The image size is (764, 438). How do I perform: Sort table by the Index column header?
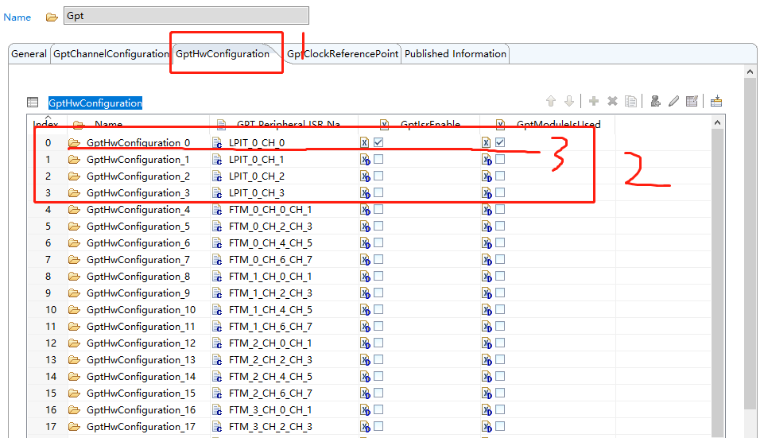[45, 122]
